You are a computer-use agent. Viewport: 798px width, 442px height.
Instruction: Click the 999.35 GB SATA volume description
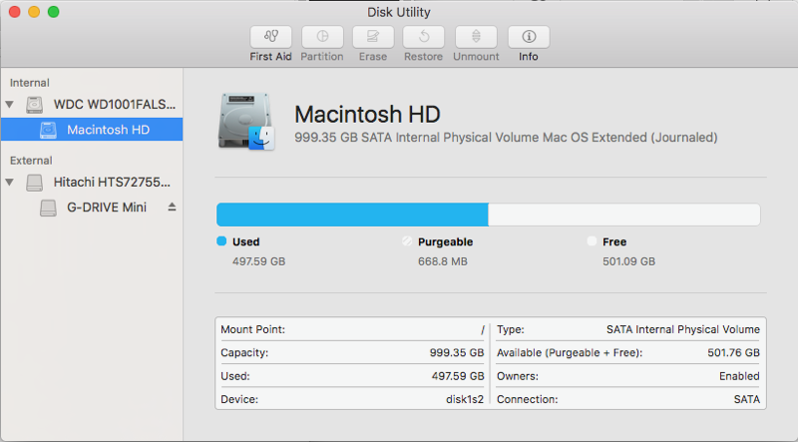(x=506, y=138)
